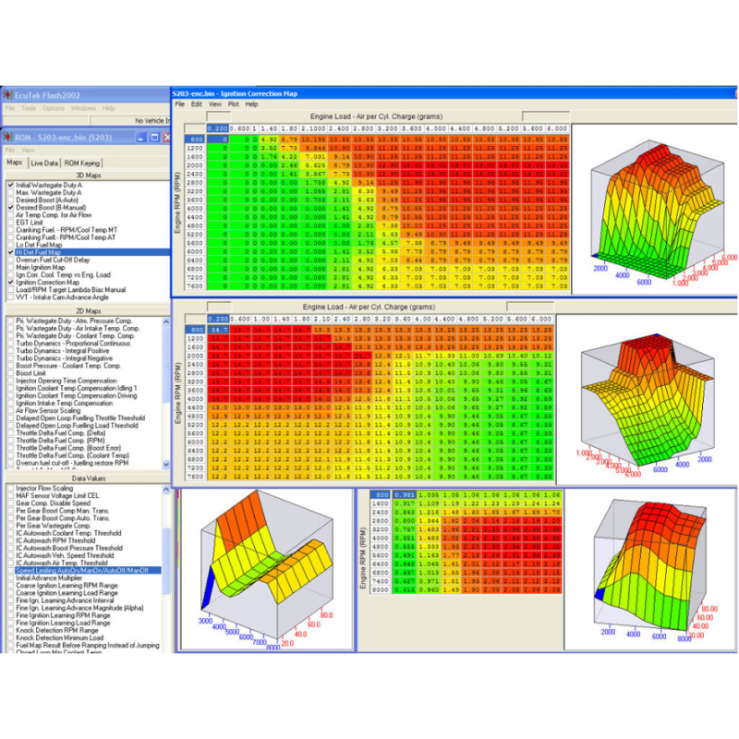The image size is (739, 739).
Task: Uncheck Ignition Correction Map checkbox
Action: [10, 281]
